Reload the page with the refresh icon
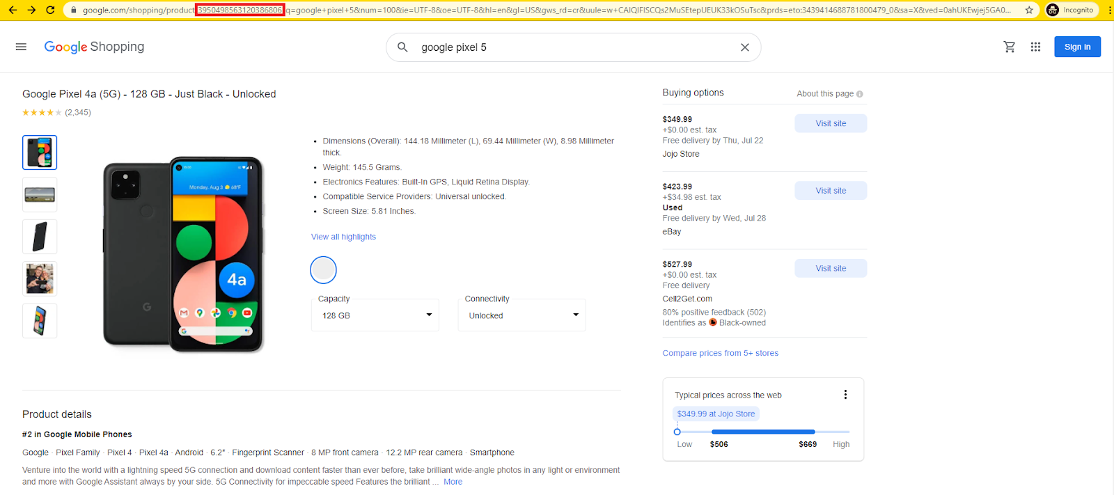 pyautogui.click(x=50, y=10)
